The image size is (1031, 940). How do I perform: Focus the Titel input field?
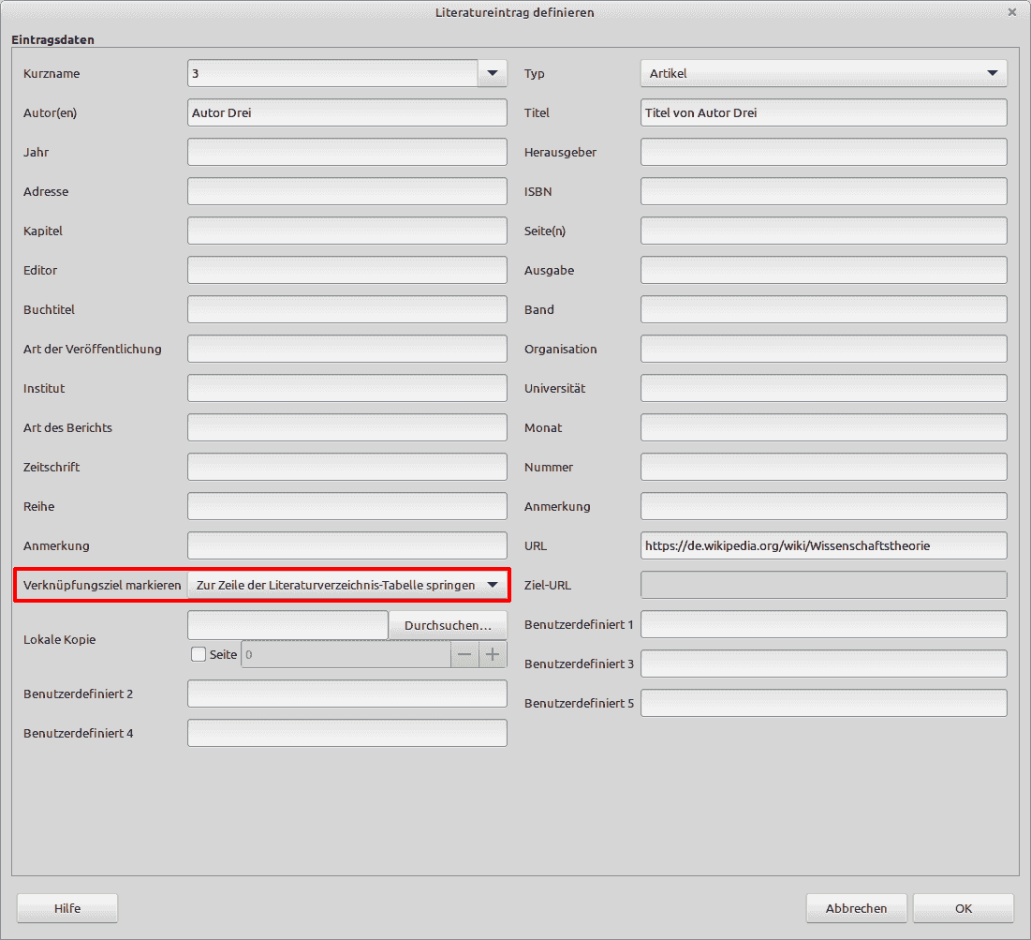pos(823,112)
